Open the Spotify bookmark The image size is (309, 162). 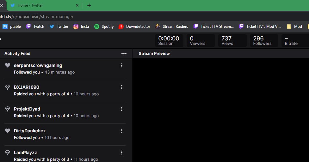[104, 27]
